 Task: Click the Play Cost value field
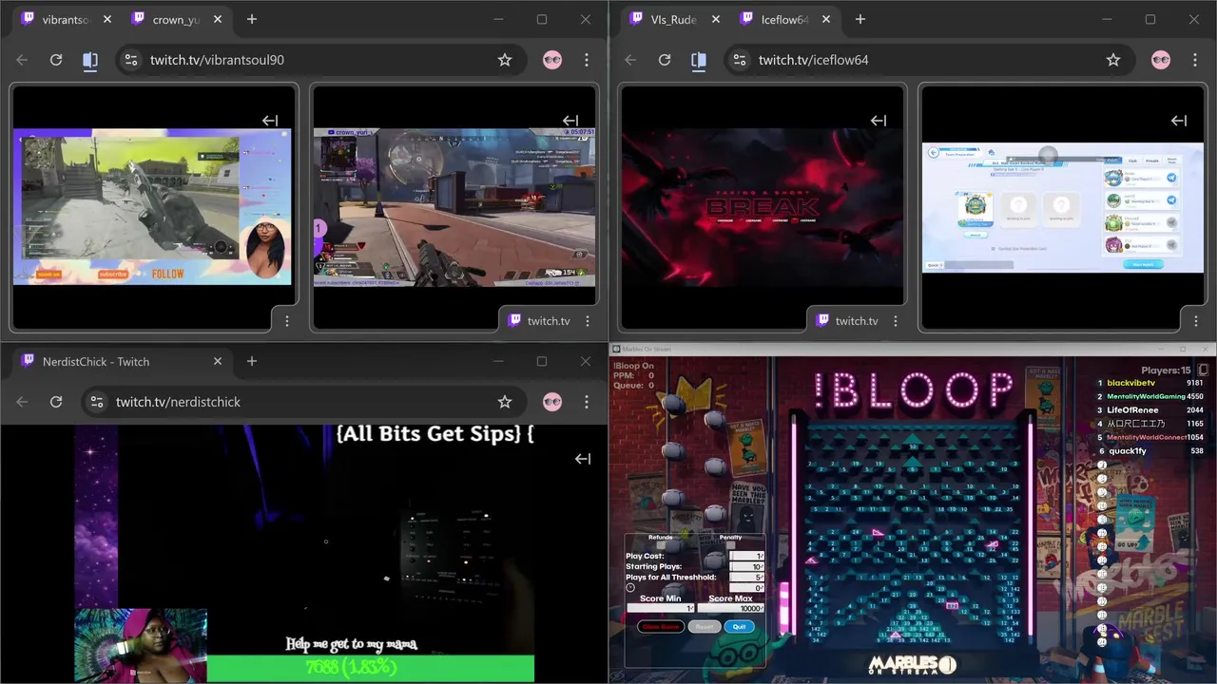click(746, 556)
